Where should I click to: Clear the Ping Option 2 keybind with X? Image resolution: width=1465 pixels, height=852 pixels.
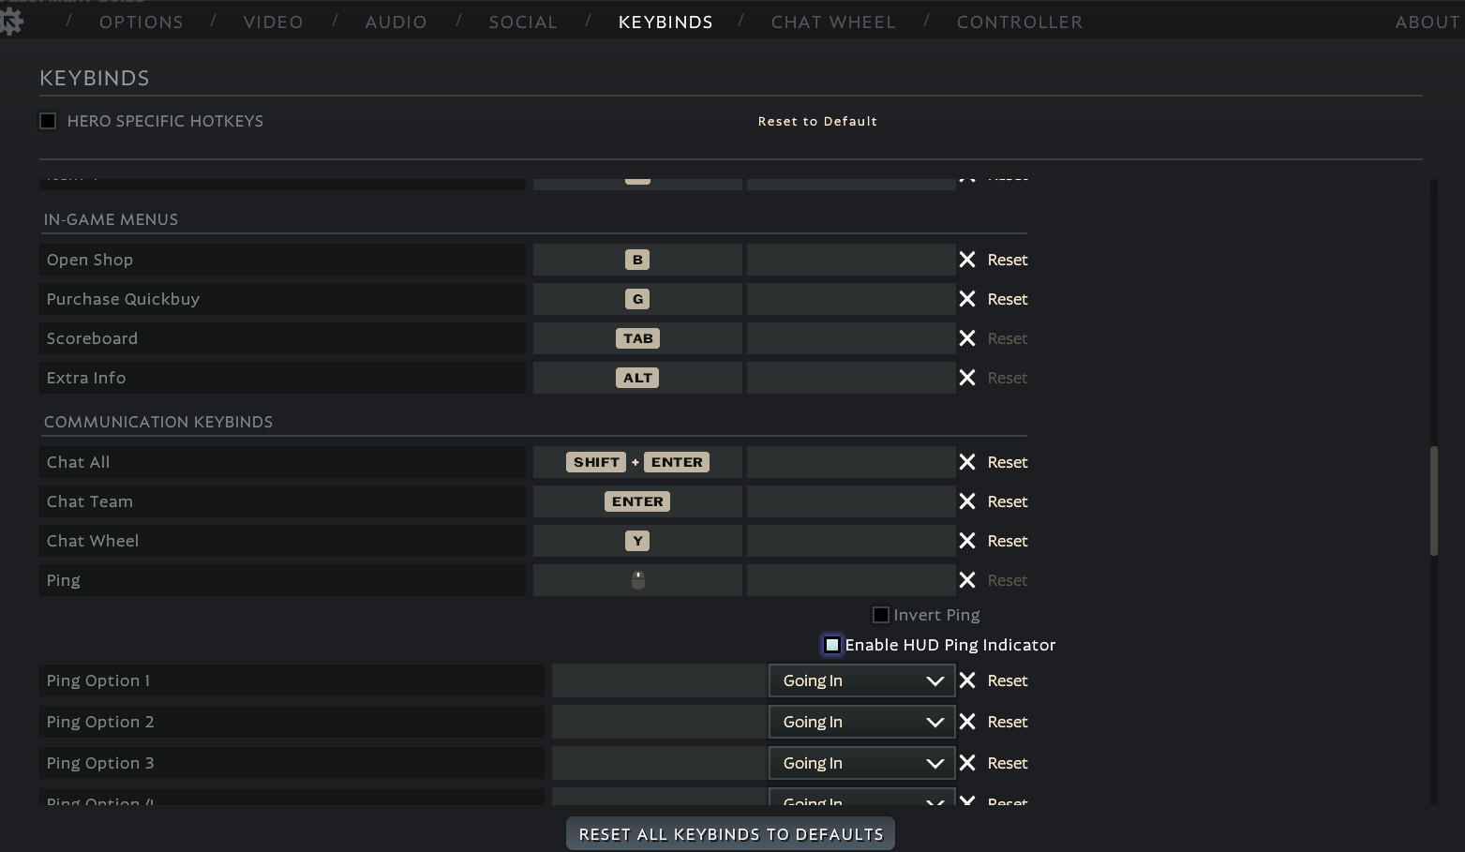pyautogui.click(x=967, y=722)
